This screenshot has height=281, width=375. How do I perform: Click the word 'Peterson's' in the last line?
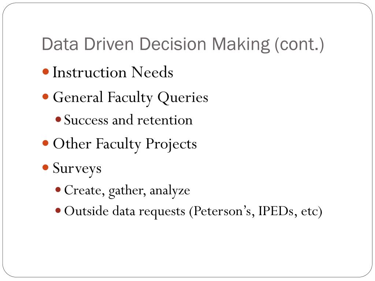coord(222,211)
